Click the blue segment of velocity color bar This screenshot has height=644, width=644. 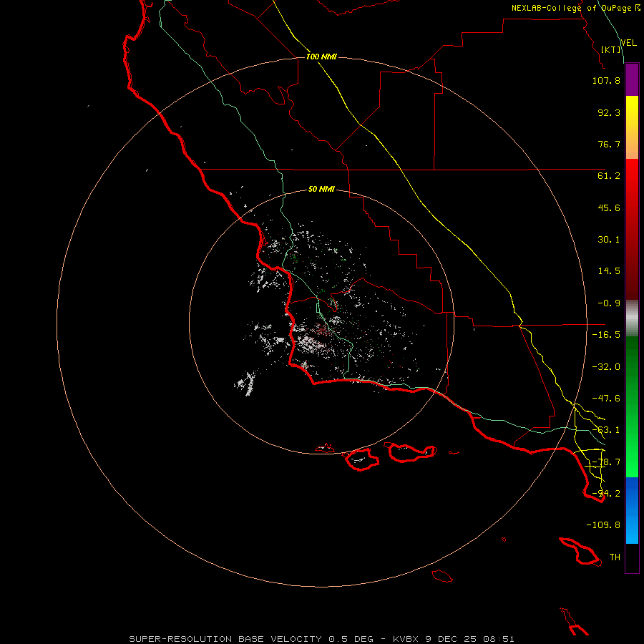tap(632, 510)
